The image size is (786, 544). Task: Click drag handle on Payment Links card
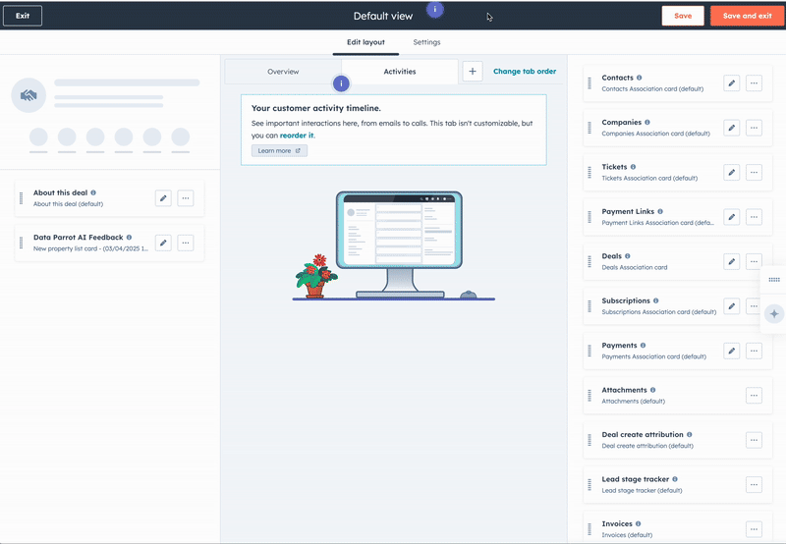pyautogui.click(x=589, y=217)
